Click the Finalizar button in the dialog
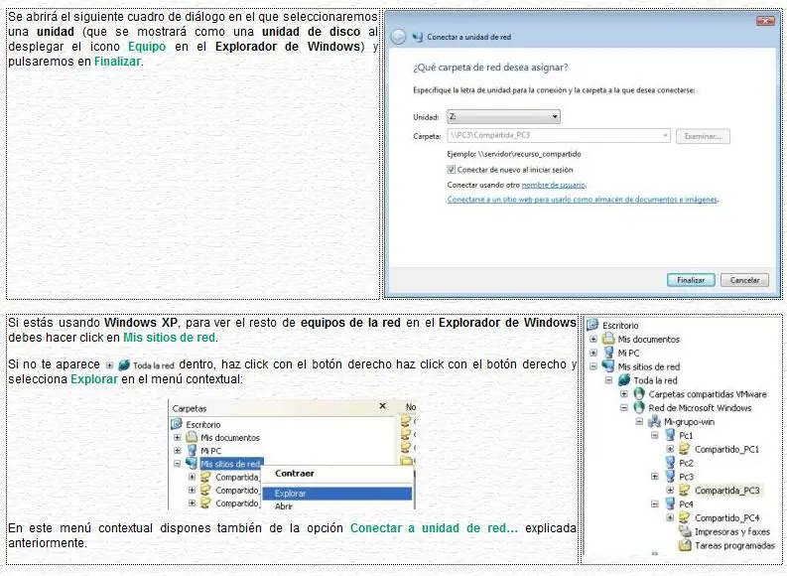Image resolution: width=787 pixels, height=576 pixels. pyautogui.click(x=691, y=280)
